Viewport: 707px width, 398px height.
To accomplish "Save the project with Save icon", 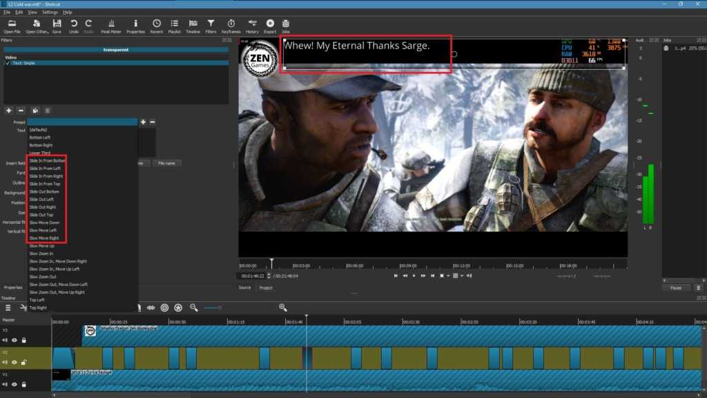I will tap(57, 26).
